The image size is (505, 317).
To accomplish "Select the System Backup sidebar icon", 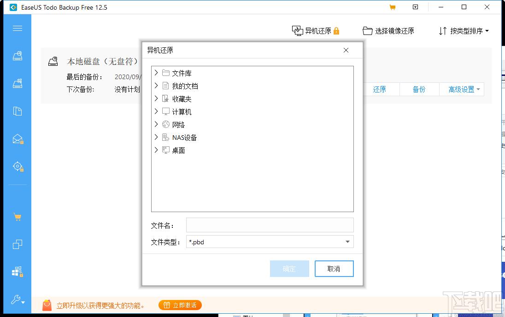I will click(x=18, y=84).
